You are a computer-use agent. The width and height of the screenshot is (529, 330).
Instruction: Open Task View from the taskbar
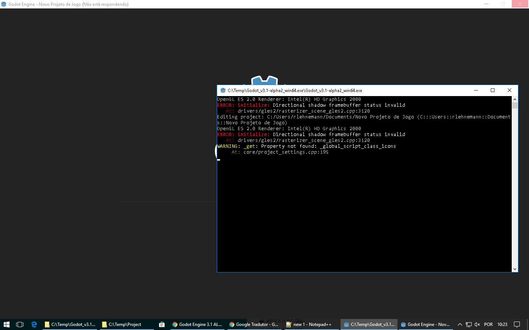(19, 324)
